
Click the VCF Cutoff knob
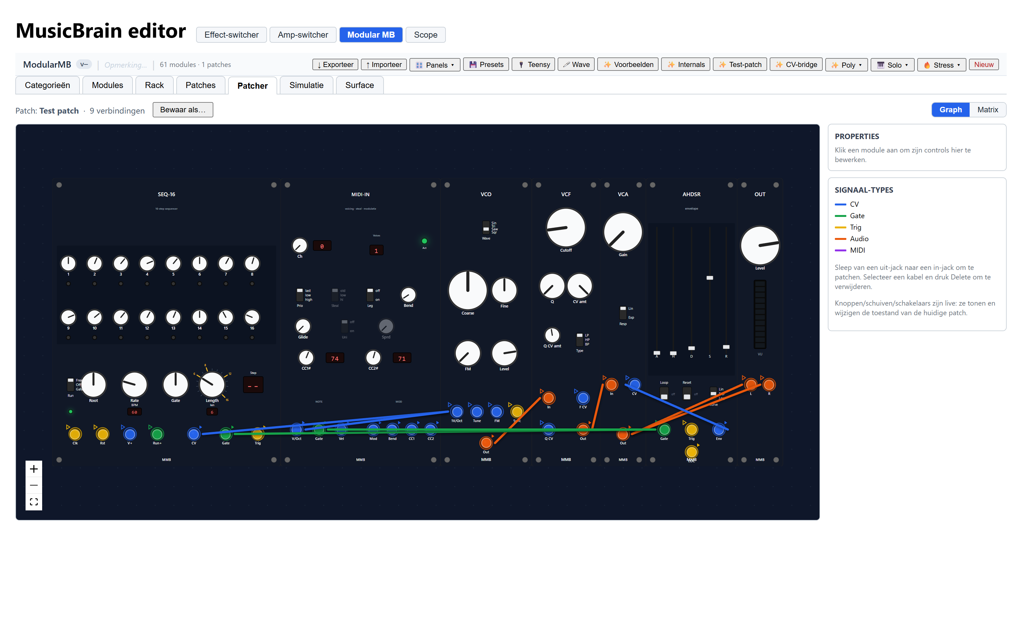(x=566, y=227)
